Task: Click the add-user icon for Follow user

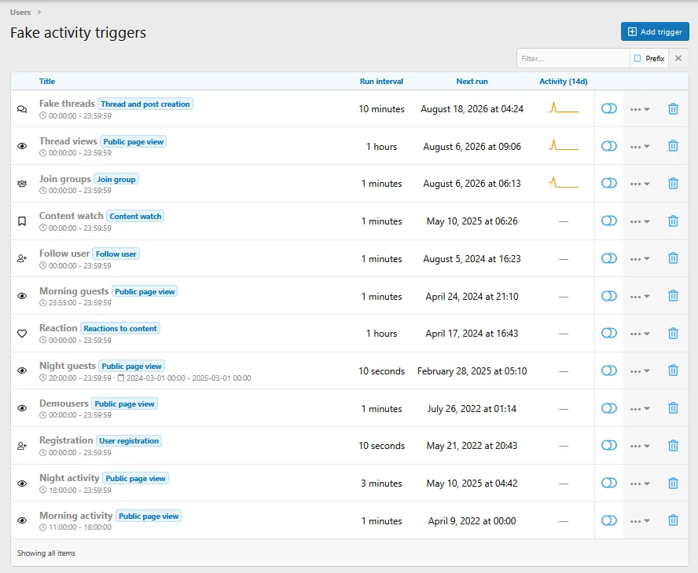Action: click(x=22, y=258)
